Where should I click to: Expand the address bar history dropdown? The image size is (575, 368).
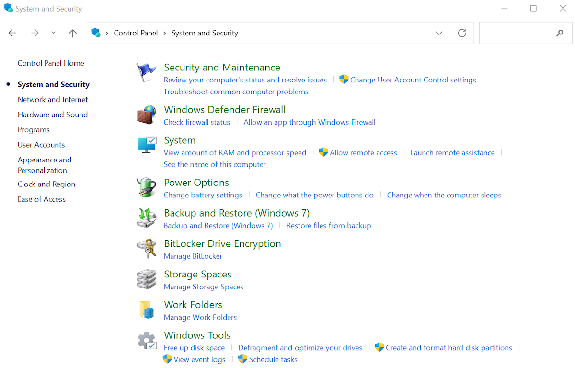coord(439,33)
